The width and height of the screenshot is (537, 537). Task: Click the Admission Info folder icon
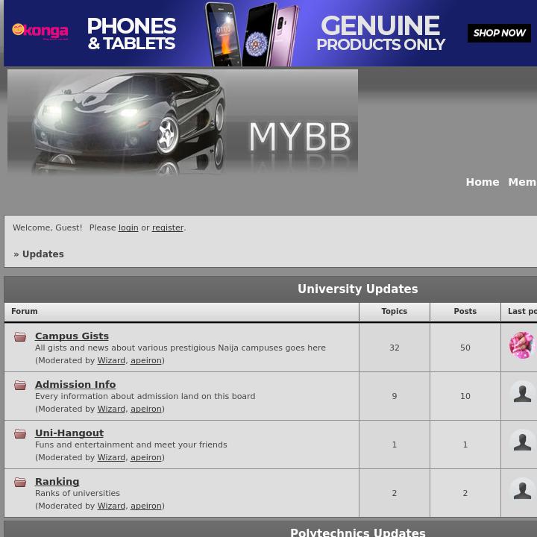[20, 386]
